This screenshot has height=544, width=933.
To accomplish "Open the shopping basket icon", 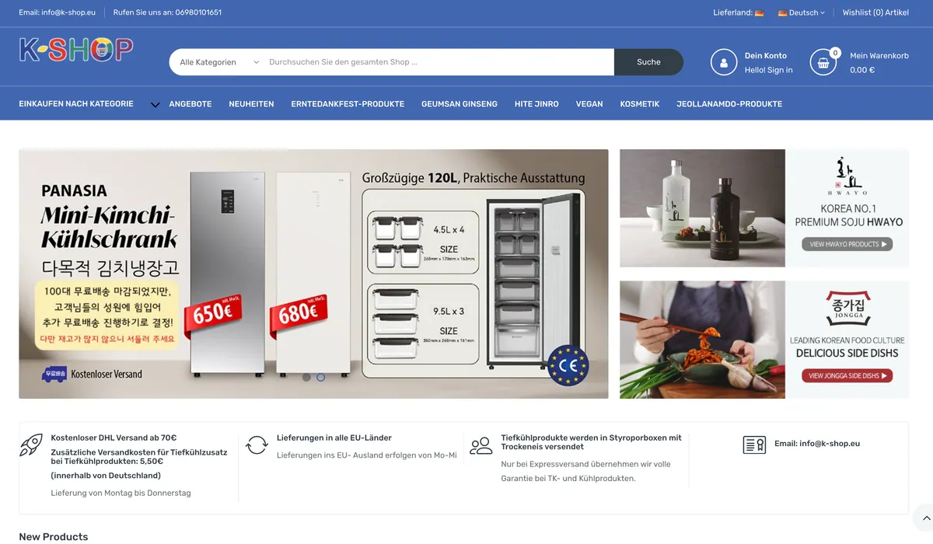I will 823,62.
